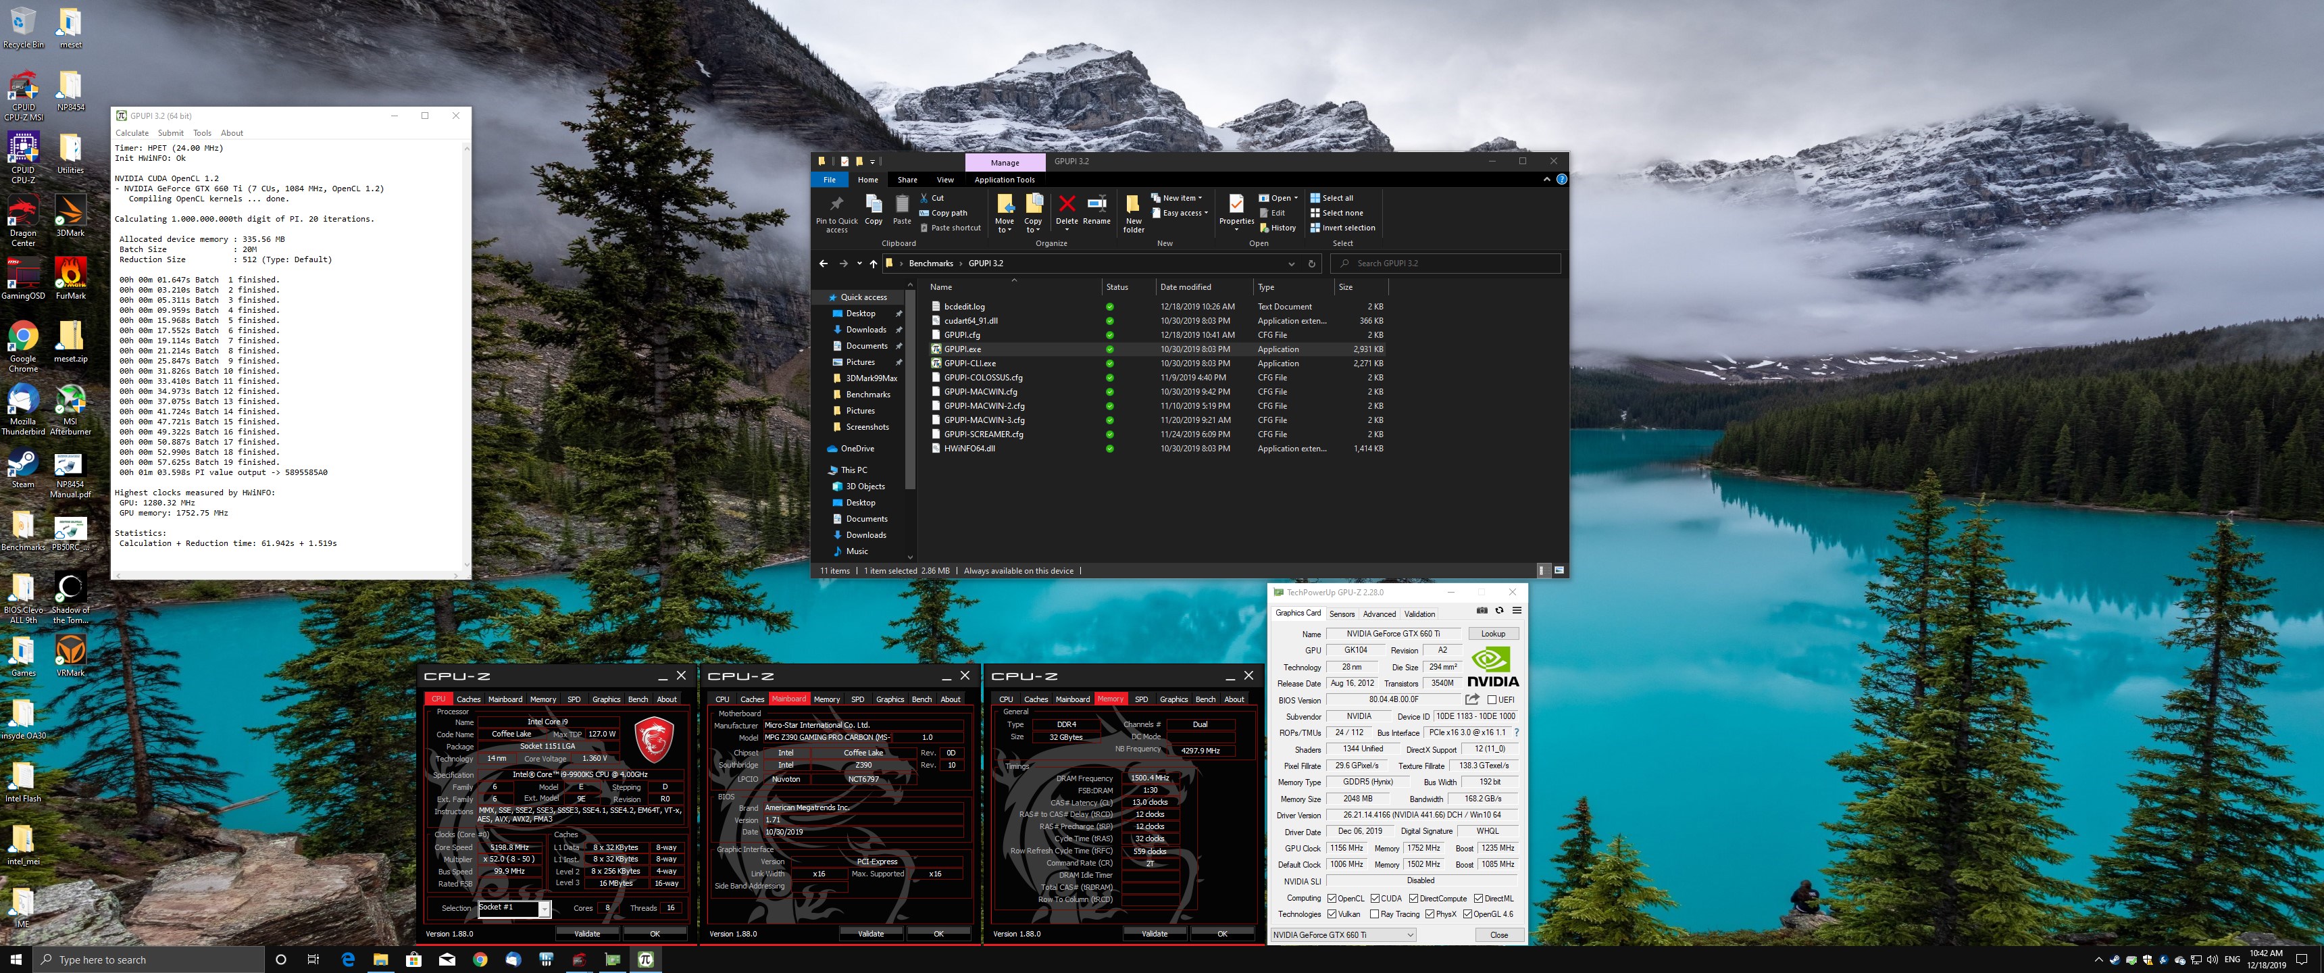
Task: Click Select none in Explorer ribbon
Action: coord(1336,213)
